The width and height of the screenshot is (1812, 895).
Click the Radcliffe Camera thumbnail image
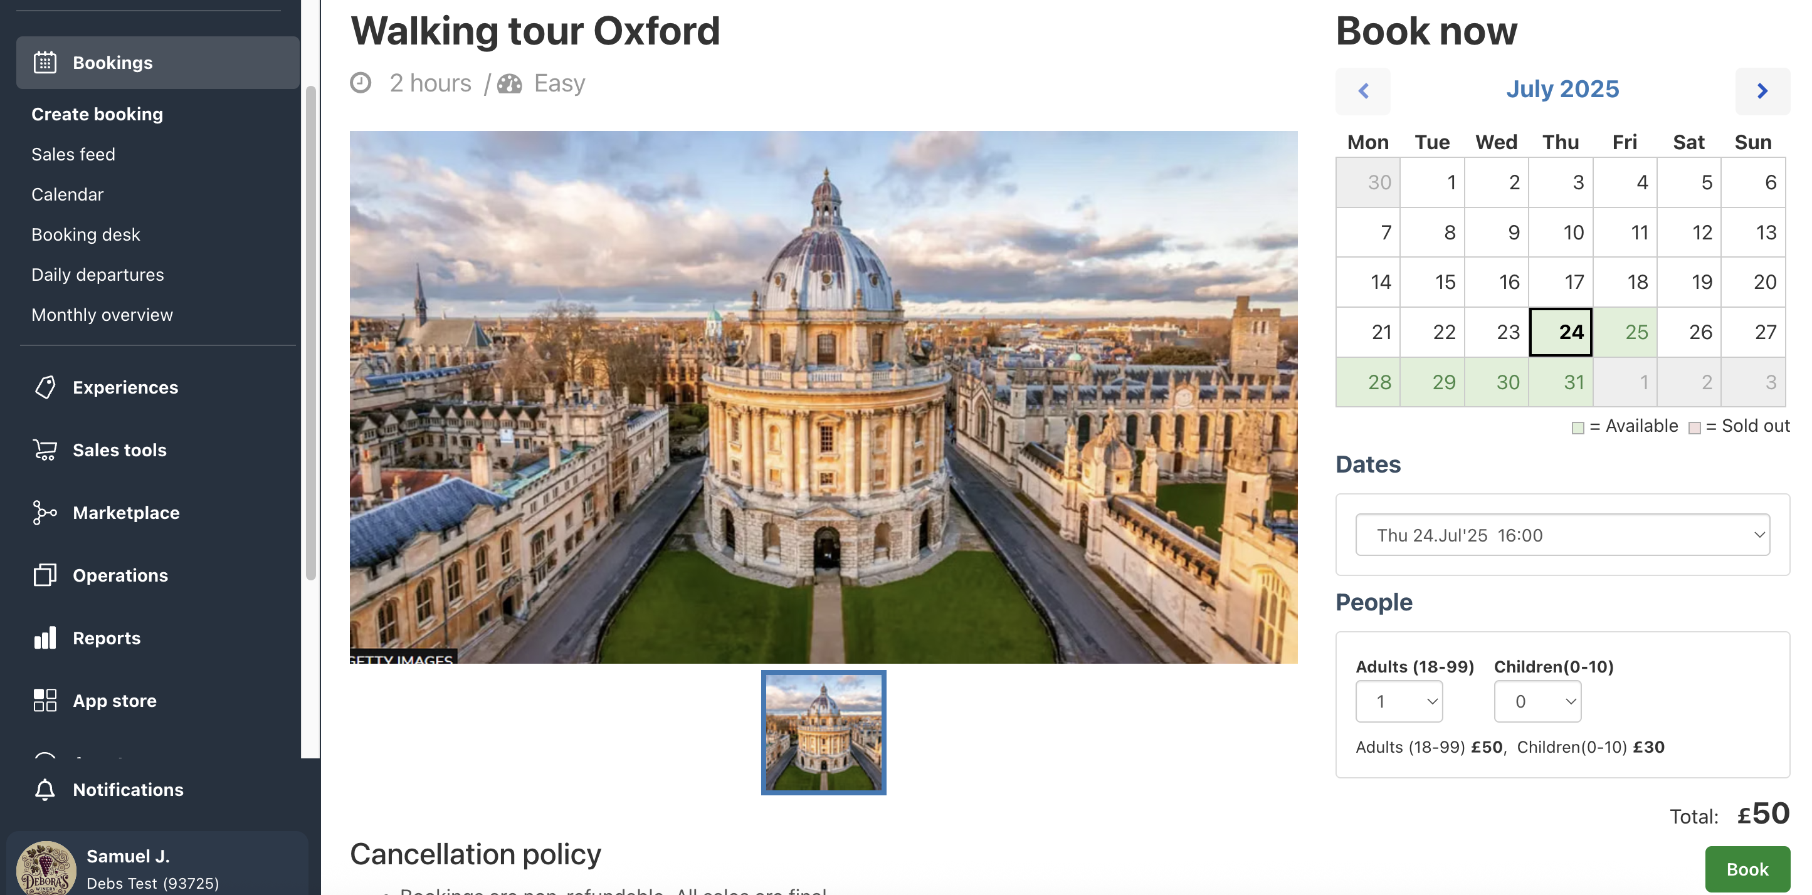click(x=823, y=732)
